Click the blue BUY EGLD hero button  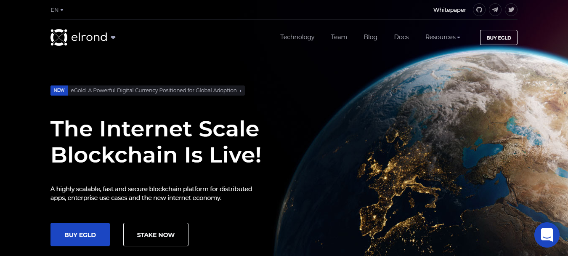80,235
